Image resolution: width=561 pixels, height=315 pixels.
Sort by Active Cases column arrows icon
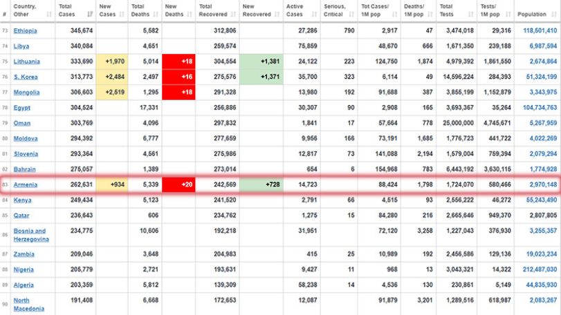[314, 15]
